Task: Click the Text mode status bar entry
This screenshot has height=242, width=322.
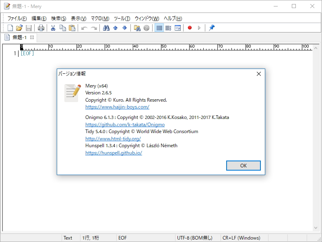Action: pos(68,238)
